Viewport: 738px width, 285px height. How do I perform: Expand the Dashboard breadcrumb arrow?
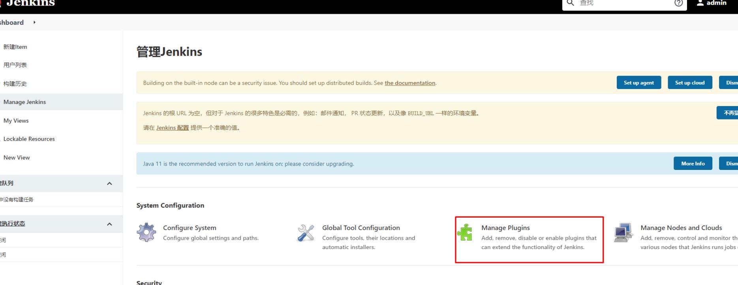[34, 22]
